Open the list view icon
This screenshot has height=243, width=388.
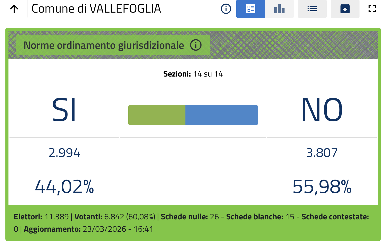312,9
